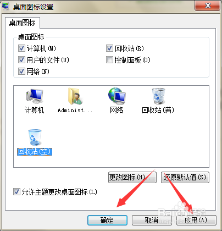Click the 取消 cancel button
The image size is (222, 231).
click(152, 220)
